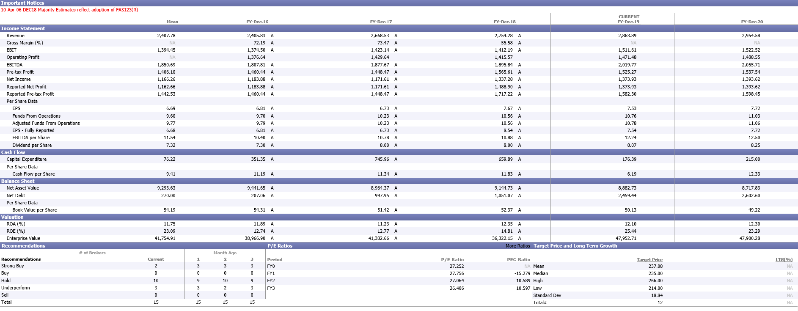Click the underlined Target Price column header
Viewport: 798px width, 311px height.
click(x=649, y=259)
